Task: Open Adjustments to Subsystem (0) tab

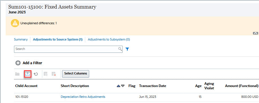Action: [x=109, y=40]
